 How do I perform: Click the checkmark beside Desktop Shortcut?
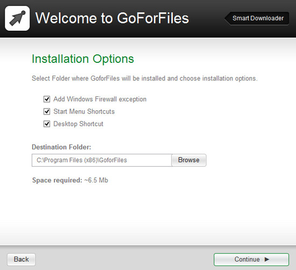click(x=47, y=124)
